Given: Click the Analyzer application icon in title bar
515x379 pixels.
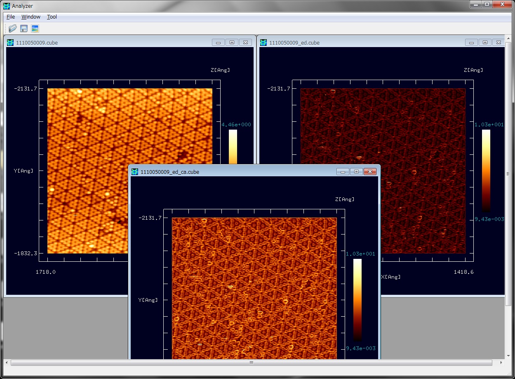Looking at the screenshot, I should 7,6.
